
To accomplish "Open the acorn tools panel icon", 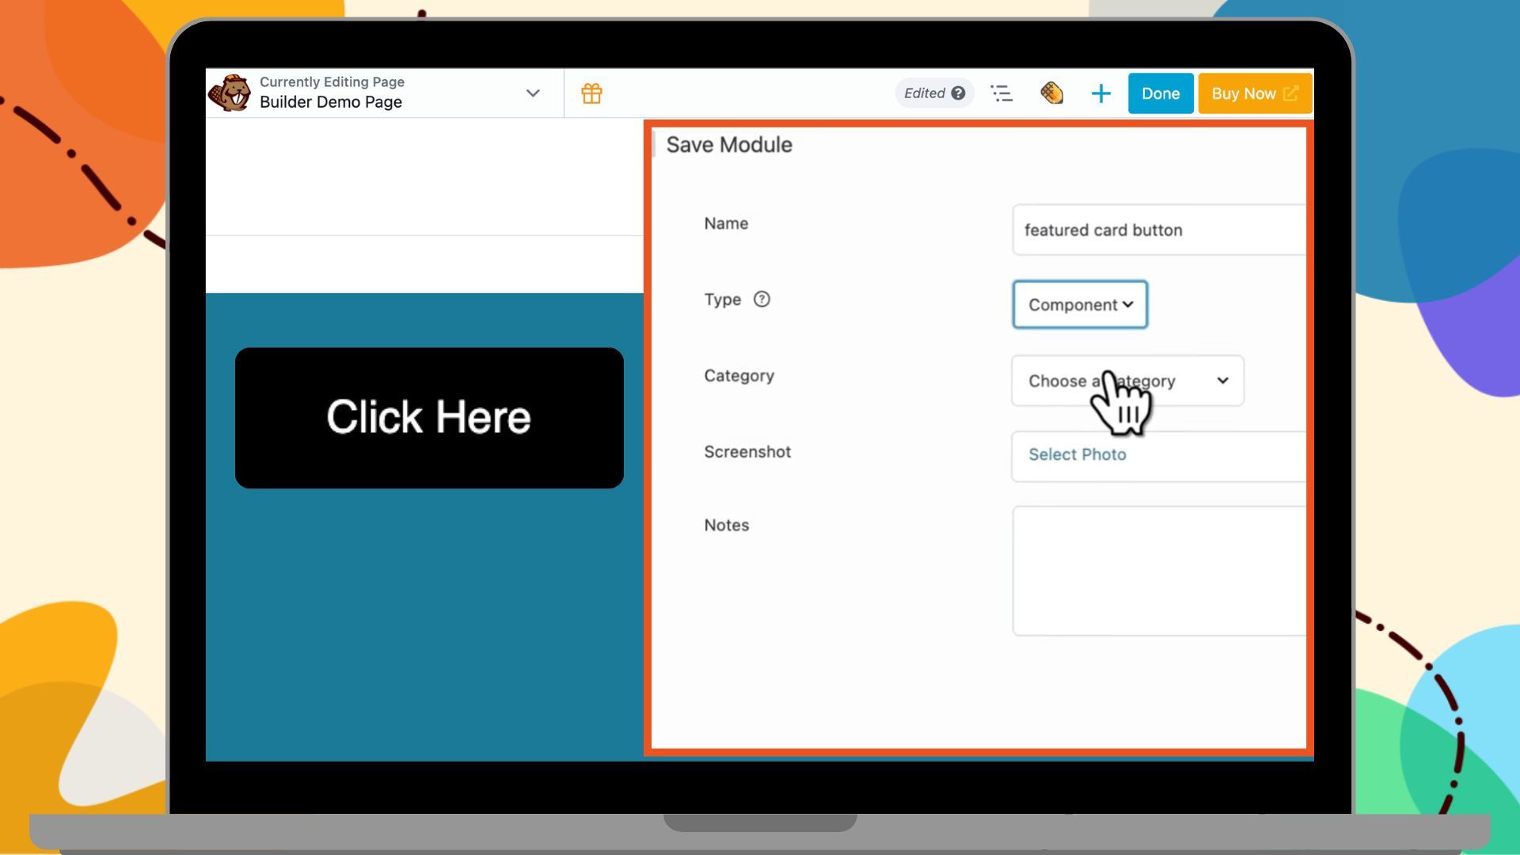I will [1051, 93].
